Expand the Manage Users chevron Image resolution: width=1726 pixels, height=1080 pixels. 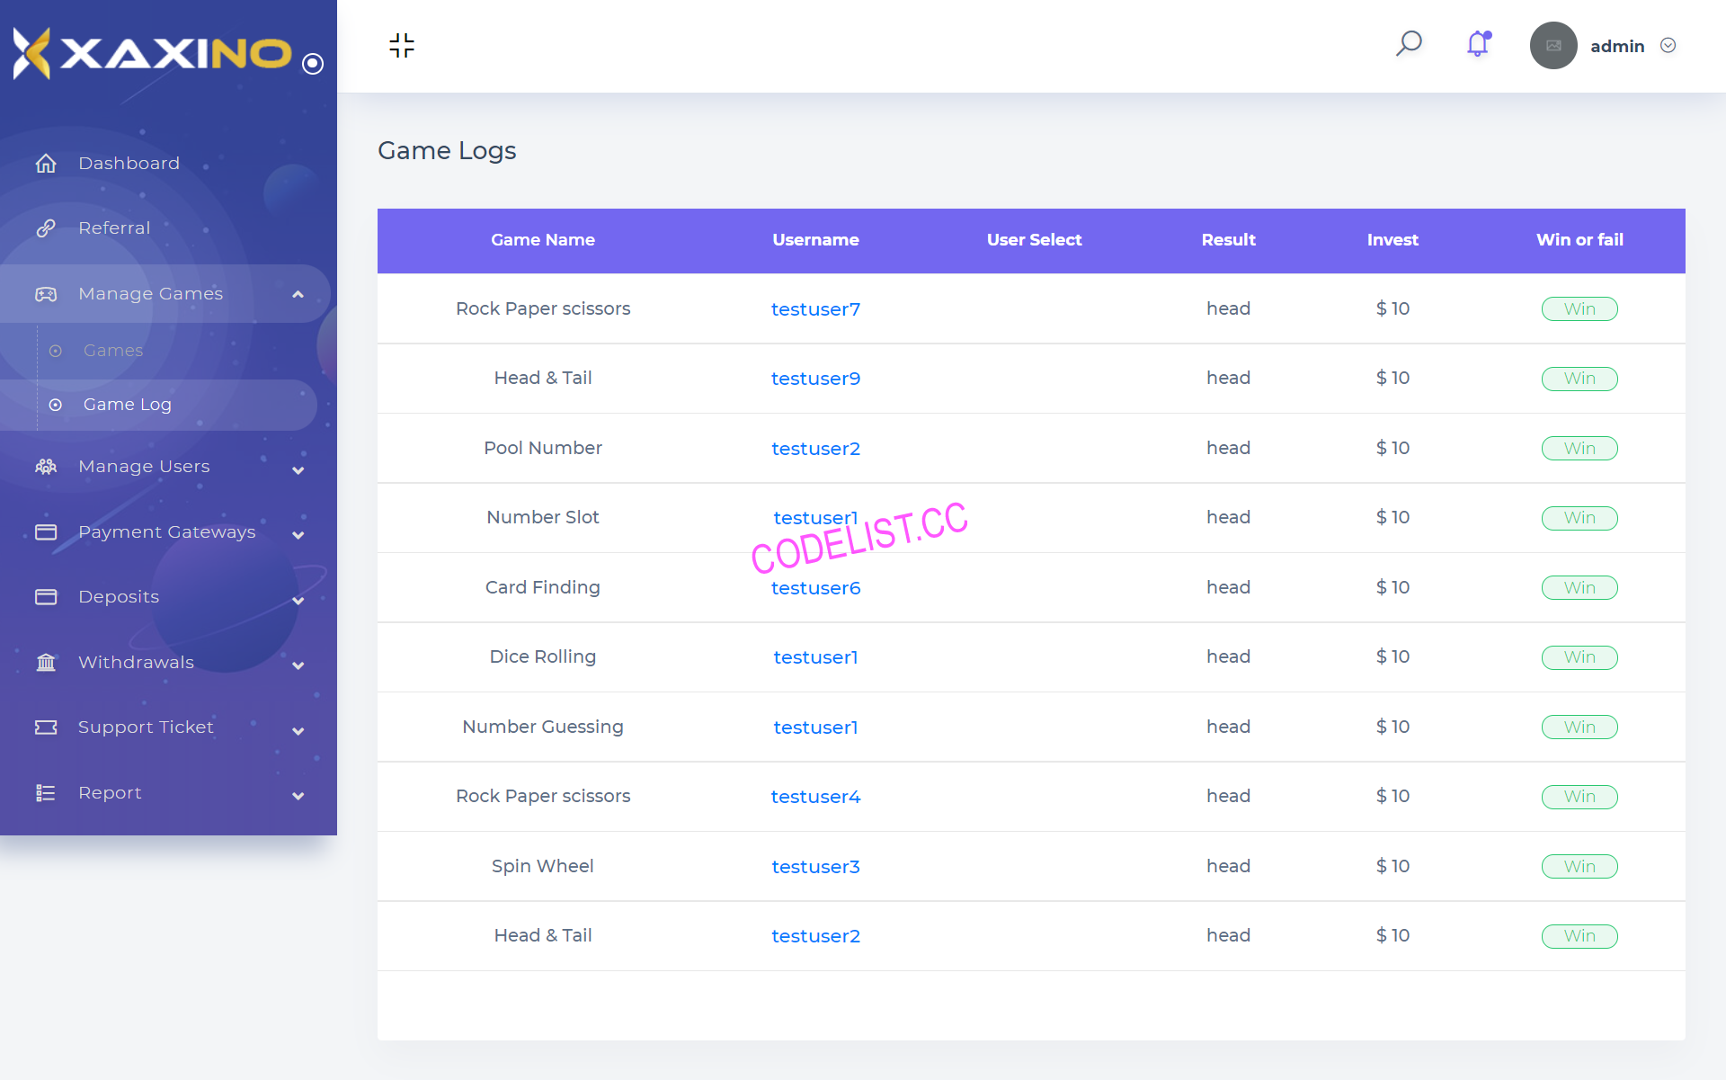(298, 470)
